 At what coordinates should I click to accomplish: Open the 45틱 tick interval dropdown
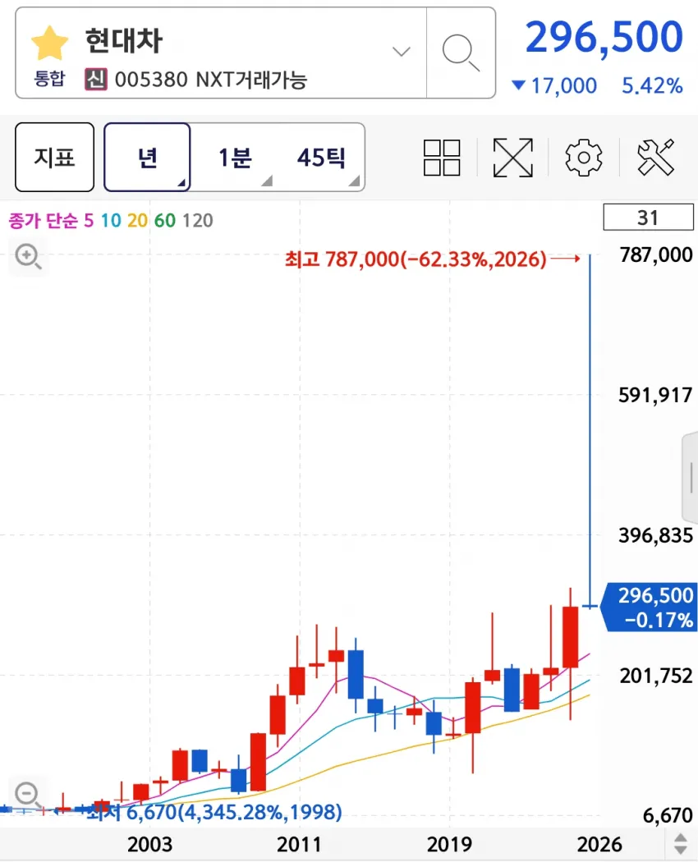pos(322,158)
